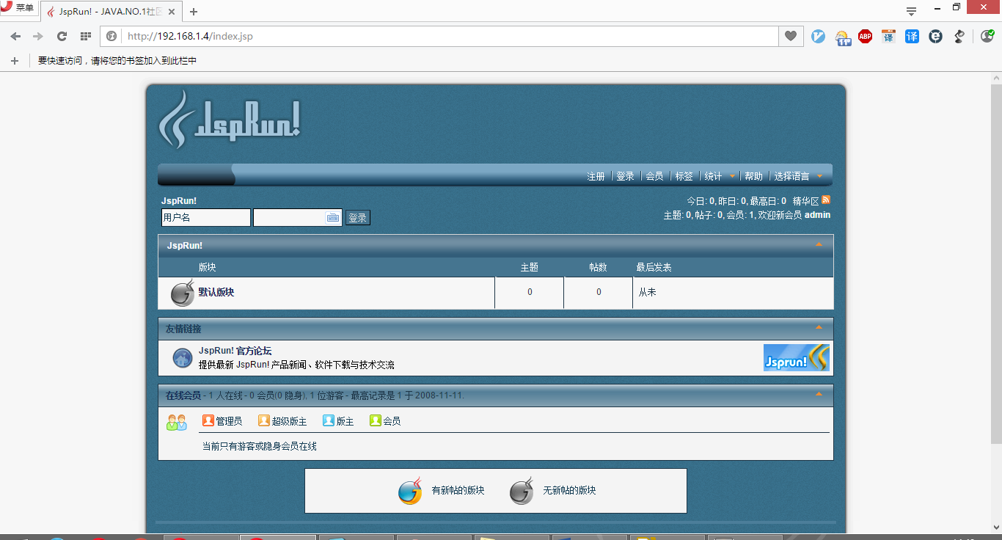
Task: Click the 管理员 legend icon
Action: click(x=208, y=420)
